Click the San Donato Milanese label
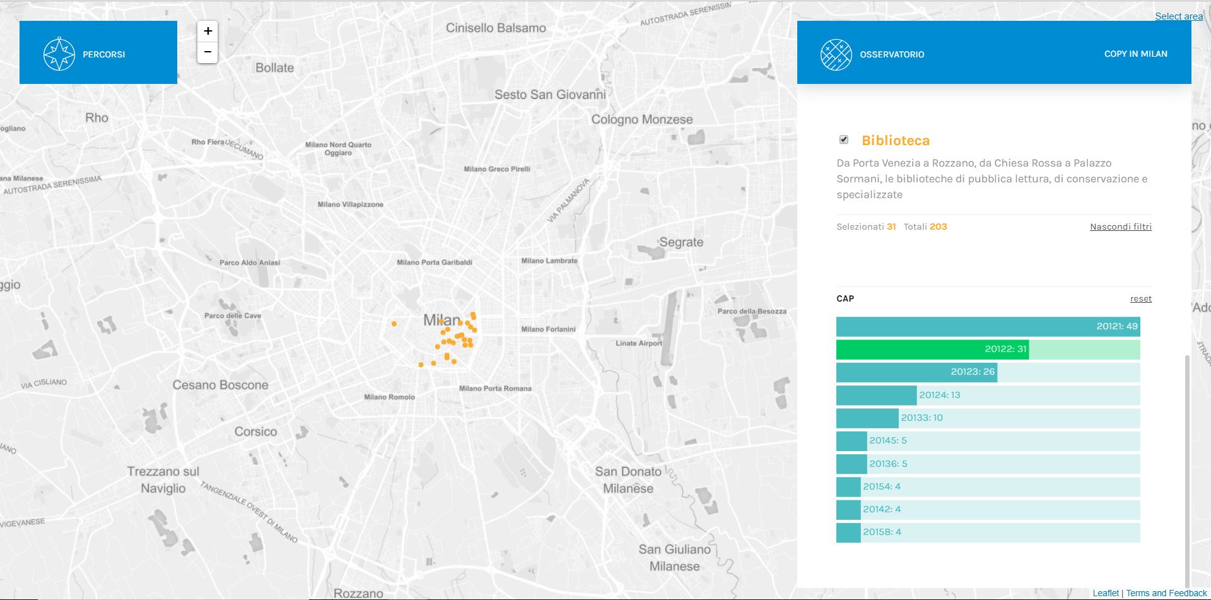Image resolution: width=1211 pixels, height=600 pixels. pos(628,479)
